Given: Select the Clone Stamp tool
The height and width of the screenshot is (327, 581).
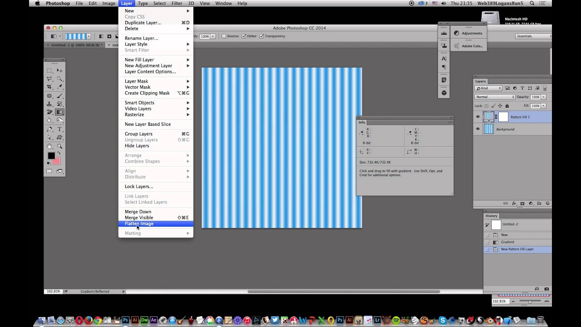Looking at the screenshot, I should pyautogui.click(x=49, y=104).
